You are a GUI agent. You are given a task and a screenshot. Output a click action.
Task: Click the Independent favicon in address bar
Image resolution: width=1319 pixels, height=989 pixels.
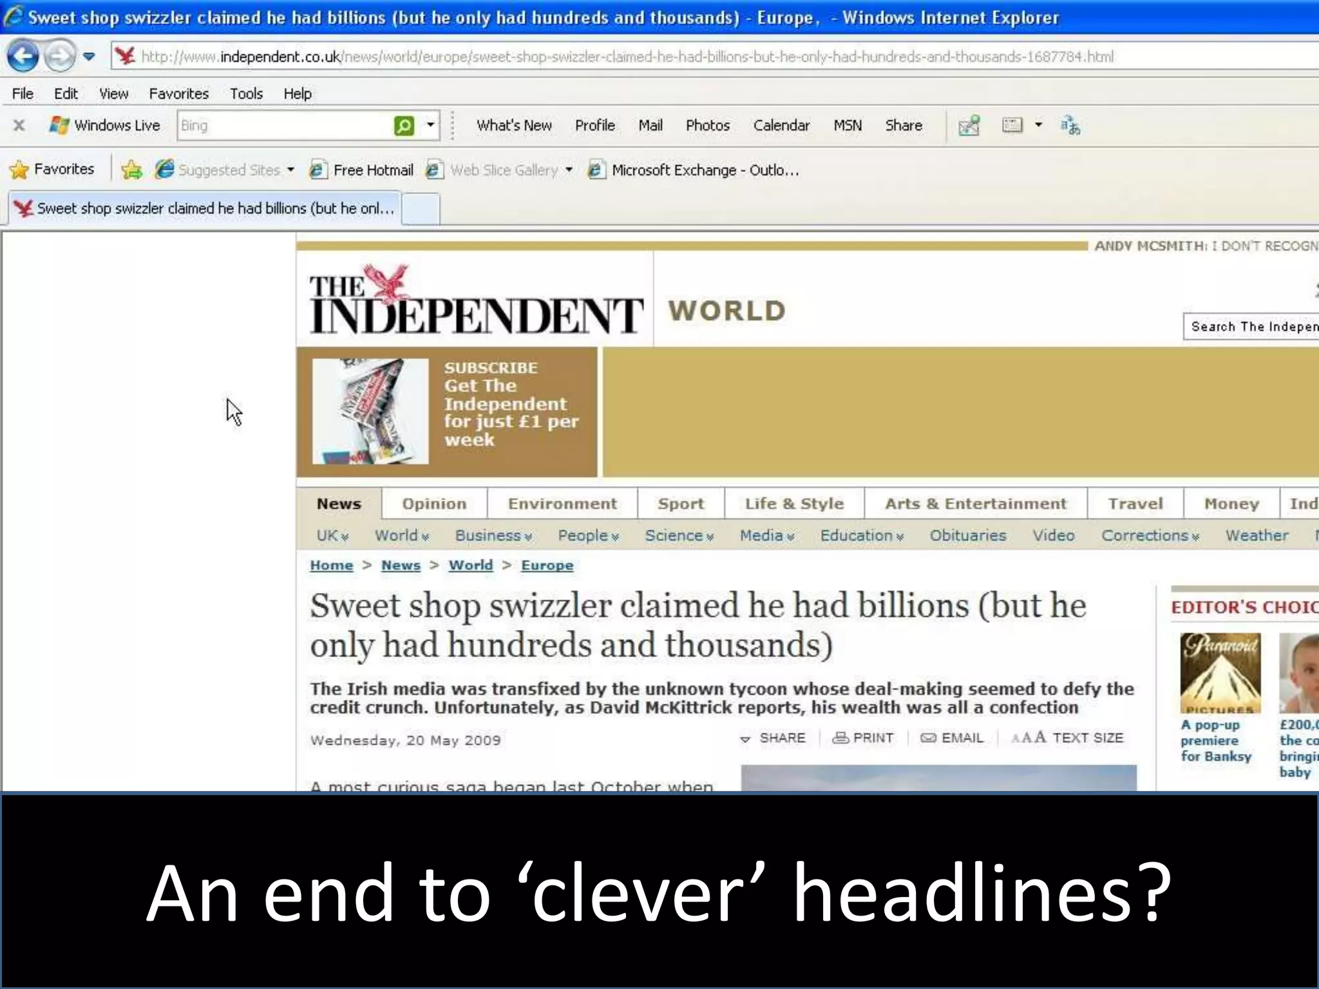point(126,56)
